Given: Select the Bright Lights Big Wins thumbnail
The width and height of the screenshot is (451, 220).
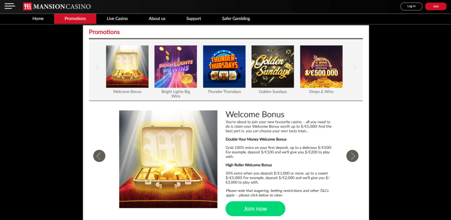Looking at the screenshot, I should pyautogui.click(x=176, y=66).
